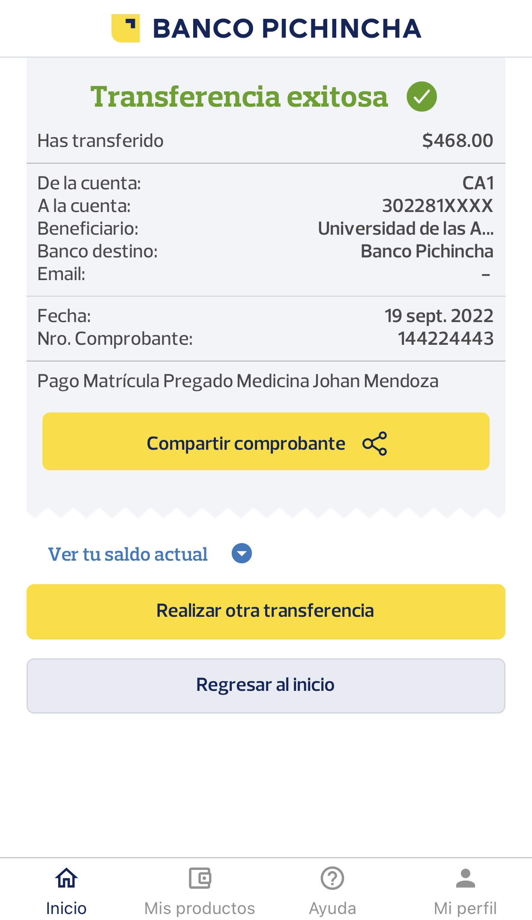Tap Regresar al inicio button
532x920 pixels.
coord(266,685)
